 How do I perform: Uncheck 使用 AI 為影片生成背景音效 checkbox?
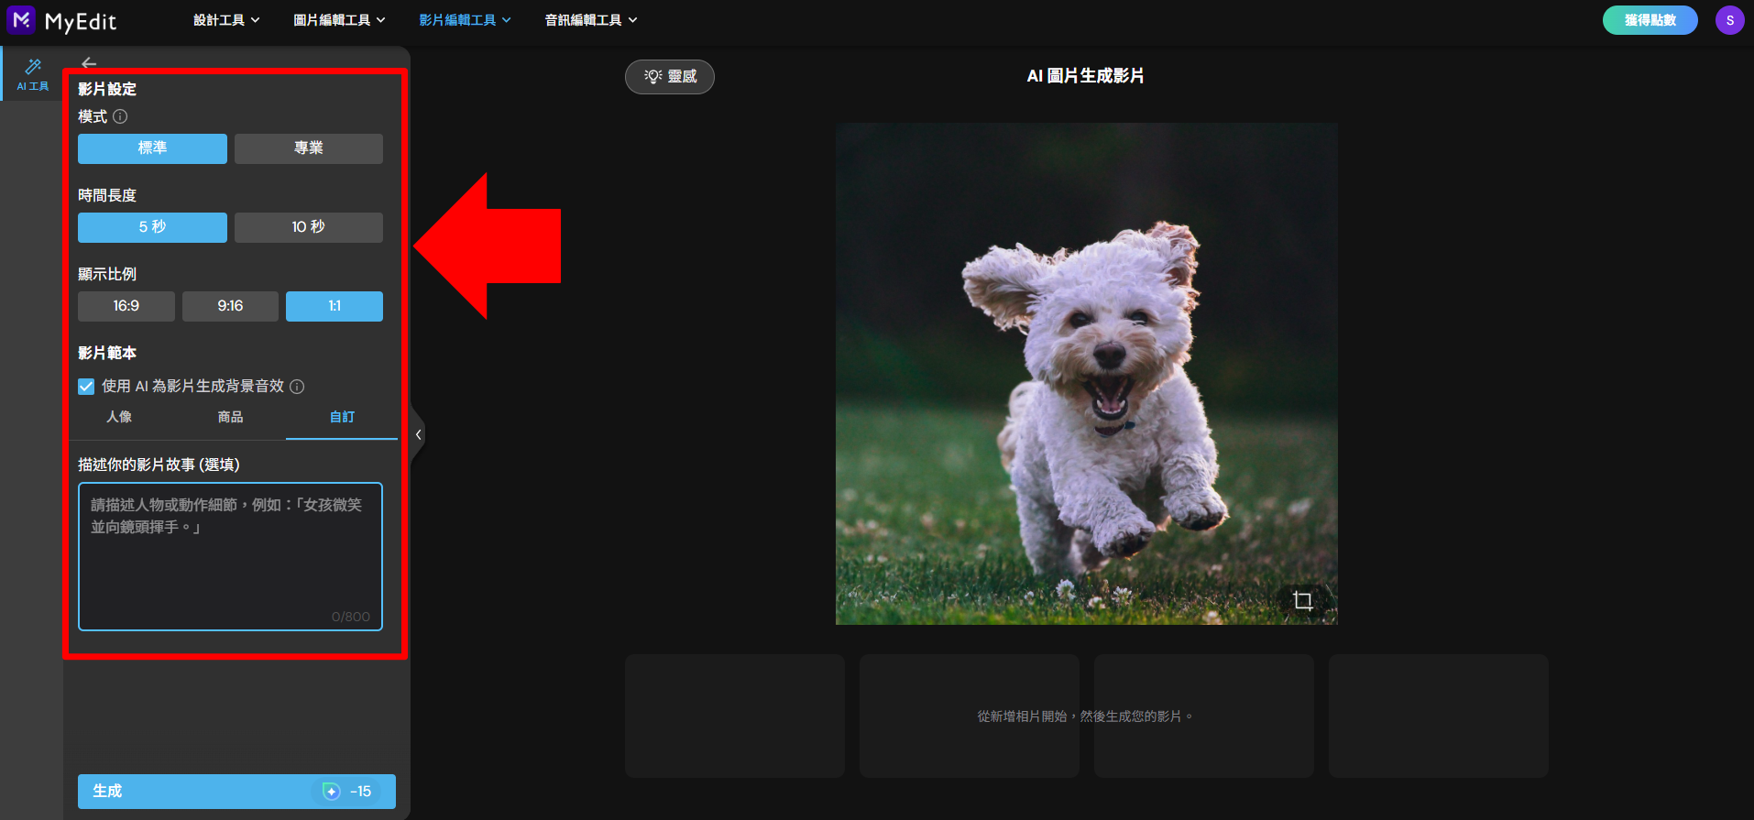coord(86,387)
